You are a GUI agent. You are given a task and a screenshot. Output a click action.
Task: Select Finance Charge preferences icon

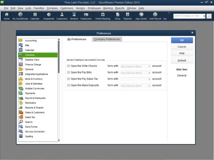(x=21, y=64)
